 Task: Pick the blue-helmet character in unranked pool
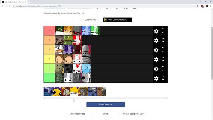48,91
